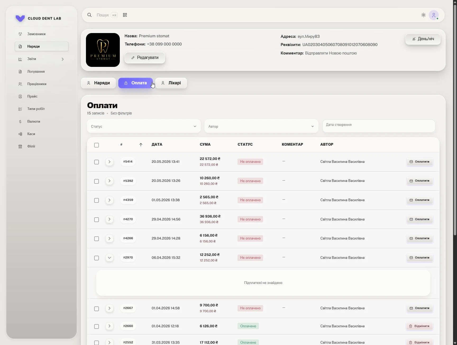
Task: Check the box for order #2660
Action: point(97,326)
